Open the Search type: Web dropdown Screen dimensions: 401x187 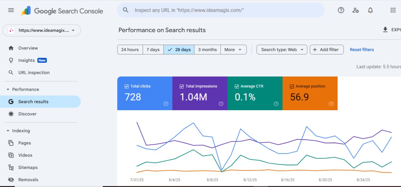(282, 49)
